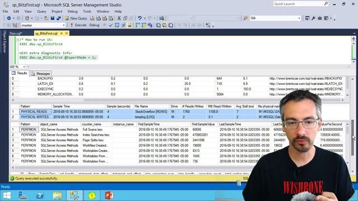This screenshot has width=358, height=201.
Task: Click the Open File folder icon
Action: click(x=46, y=18)
